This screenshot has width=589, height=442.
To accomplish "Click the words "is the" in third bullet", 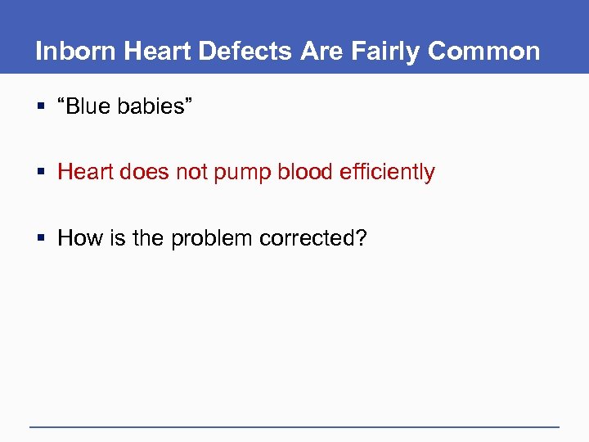I will [x=131, y=237].
